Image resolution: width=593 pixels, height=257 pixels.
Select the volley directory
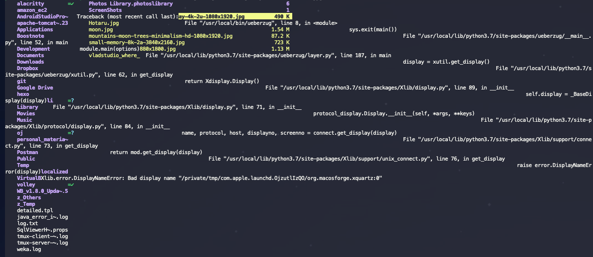pyautogui.click(x=26, y=184)
